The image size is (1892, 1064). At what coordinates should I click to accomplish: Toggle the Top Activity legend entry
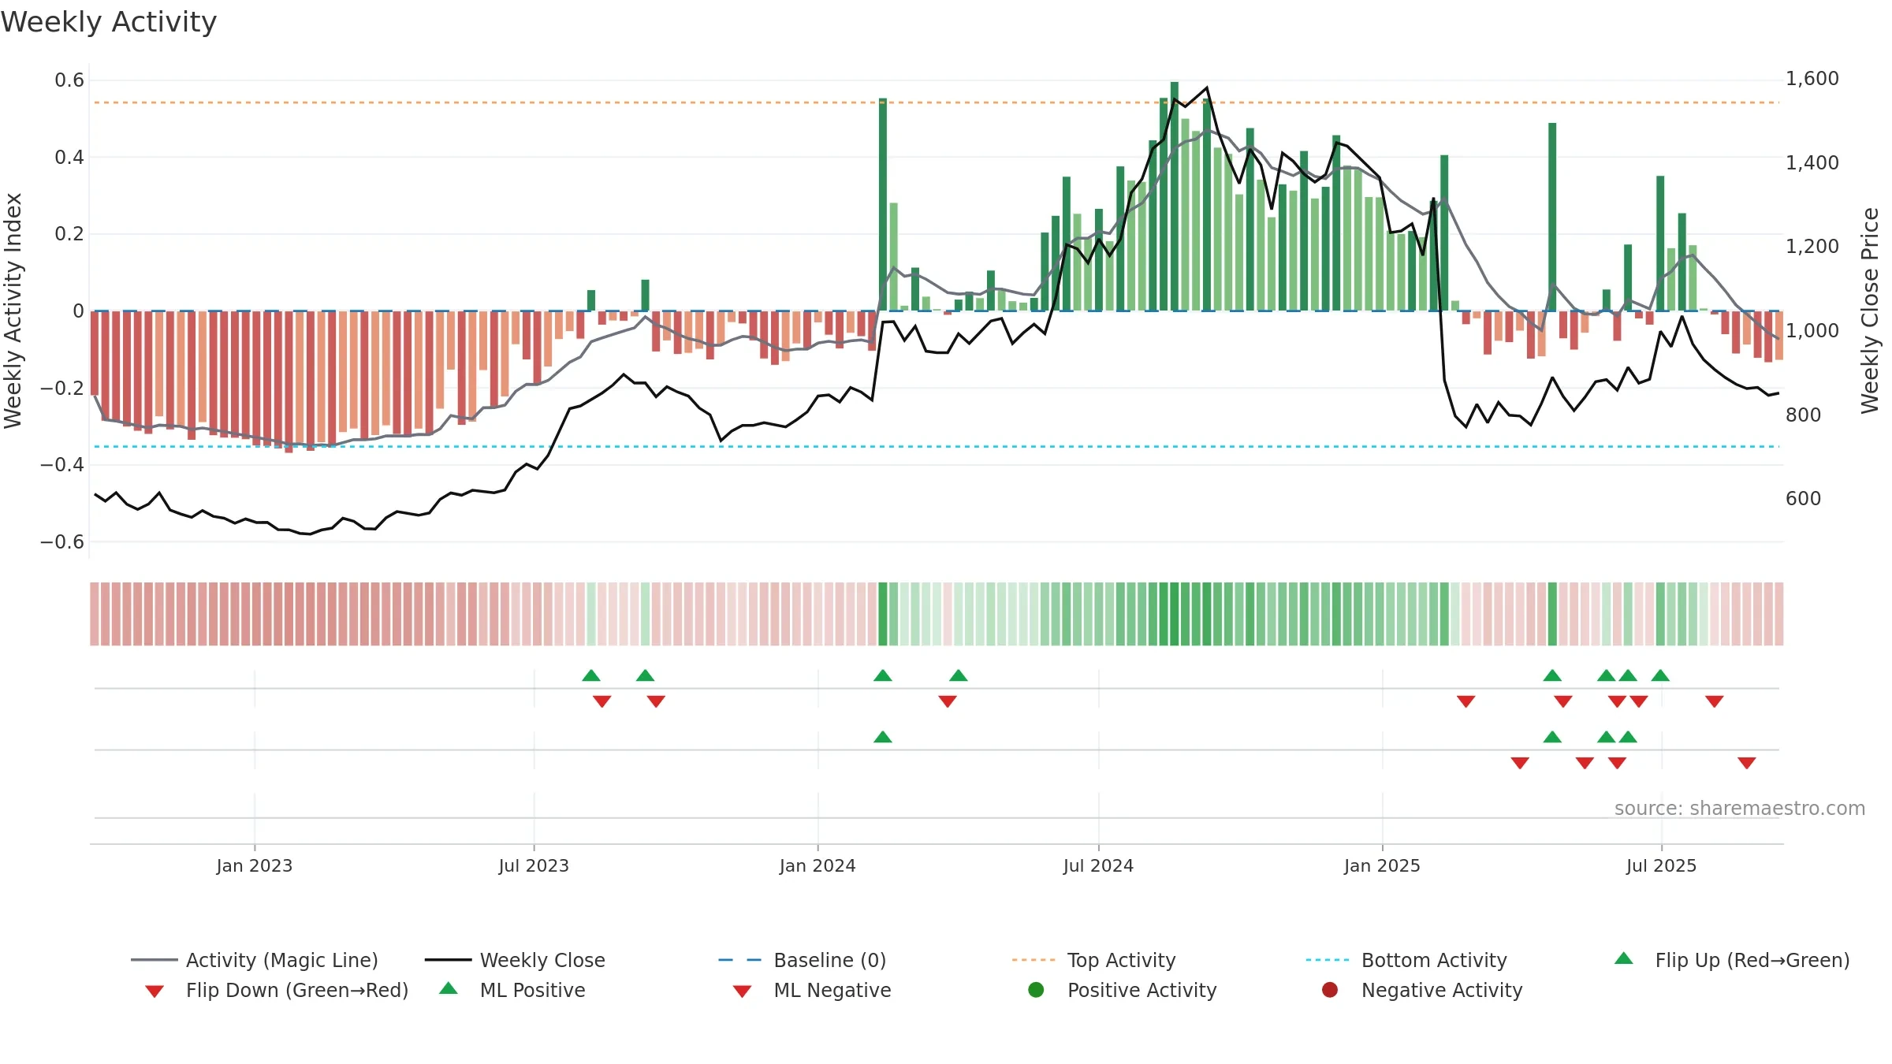(1094, 960)
